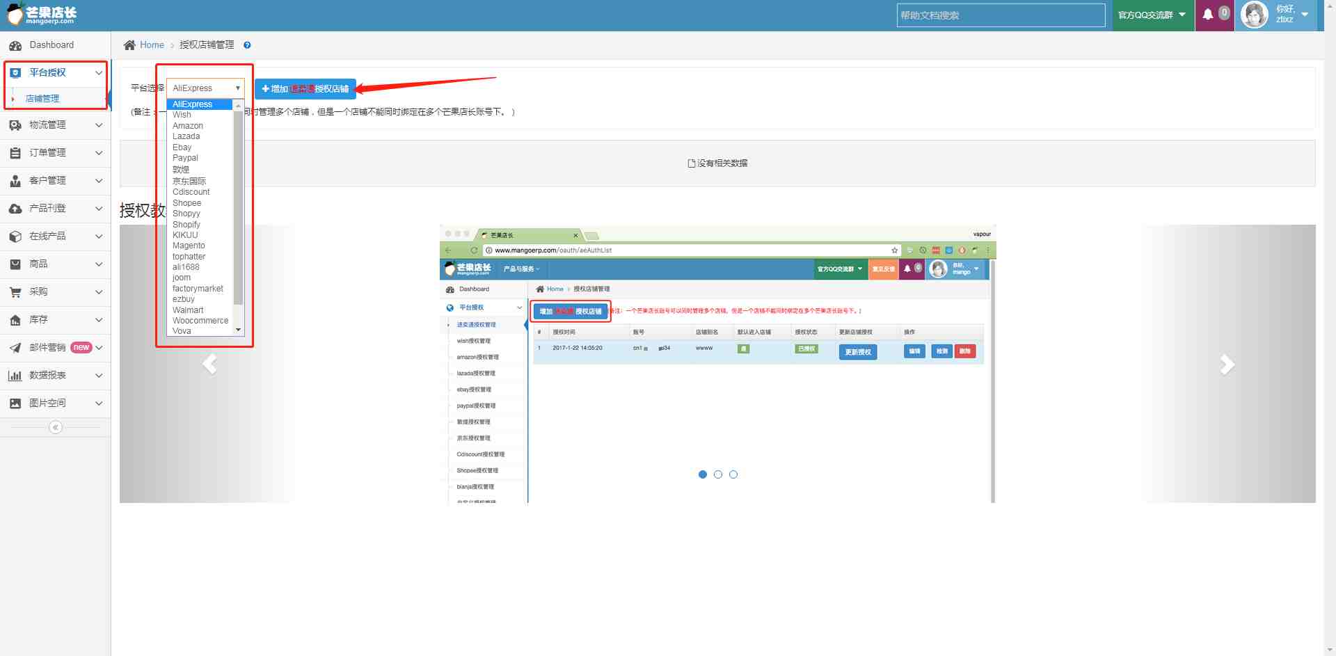Click in the 帮助文档搜索 search field
Viewport: 1336px width, 656px height.
pos(1001,15)
